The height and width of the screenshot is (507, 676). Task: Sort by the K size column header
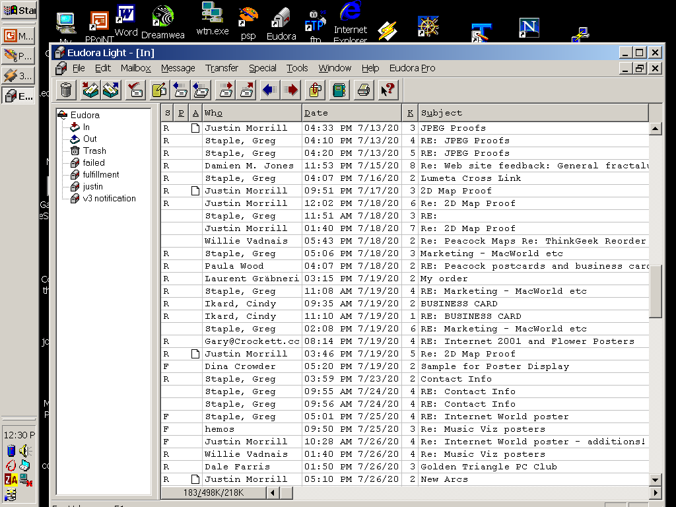[410, 113]
